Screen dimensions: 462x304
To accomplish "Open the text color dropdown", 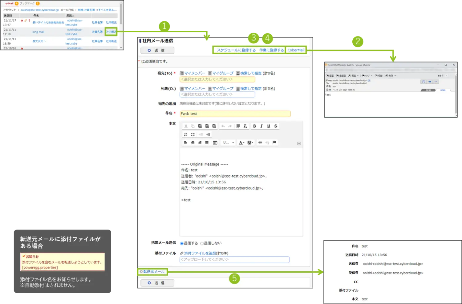I will click(242, 143).
